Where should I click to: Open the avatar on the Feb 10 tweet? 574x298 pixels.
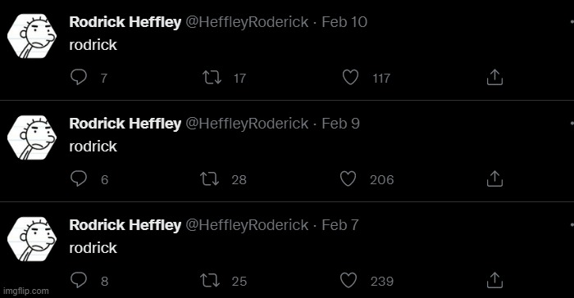[32, 36]
